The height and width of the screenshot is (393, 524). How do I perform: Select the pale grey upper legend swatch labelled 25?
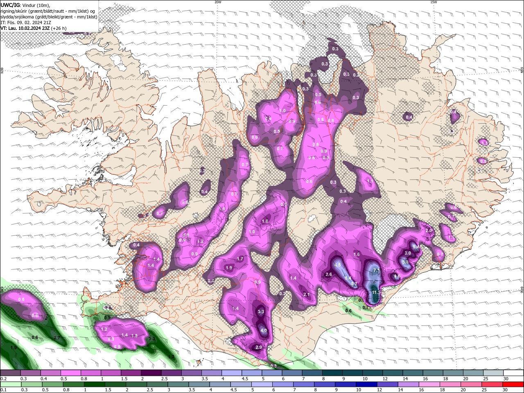coord(493,373)
